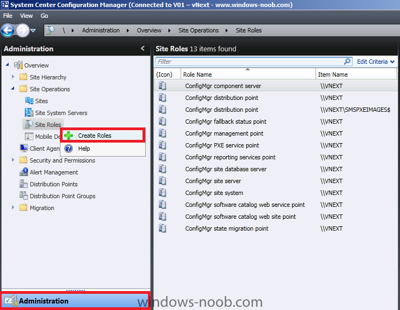Select Create Roles in context menu
The height and width of the screenshot is (310, 400).
pos(103,136)
